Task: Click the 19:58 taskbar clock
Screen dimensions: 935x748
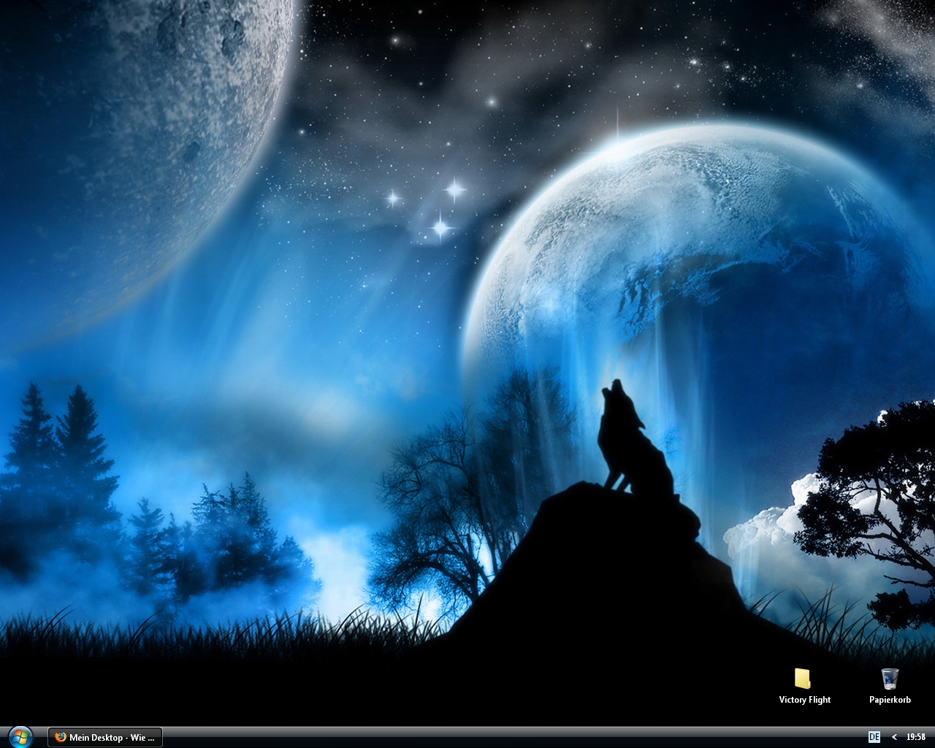Action: coord(915,737)
